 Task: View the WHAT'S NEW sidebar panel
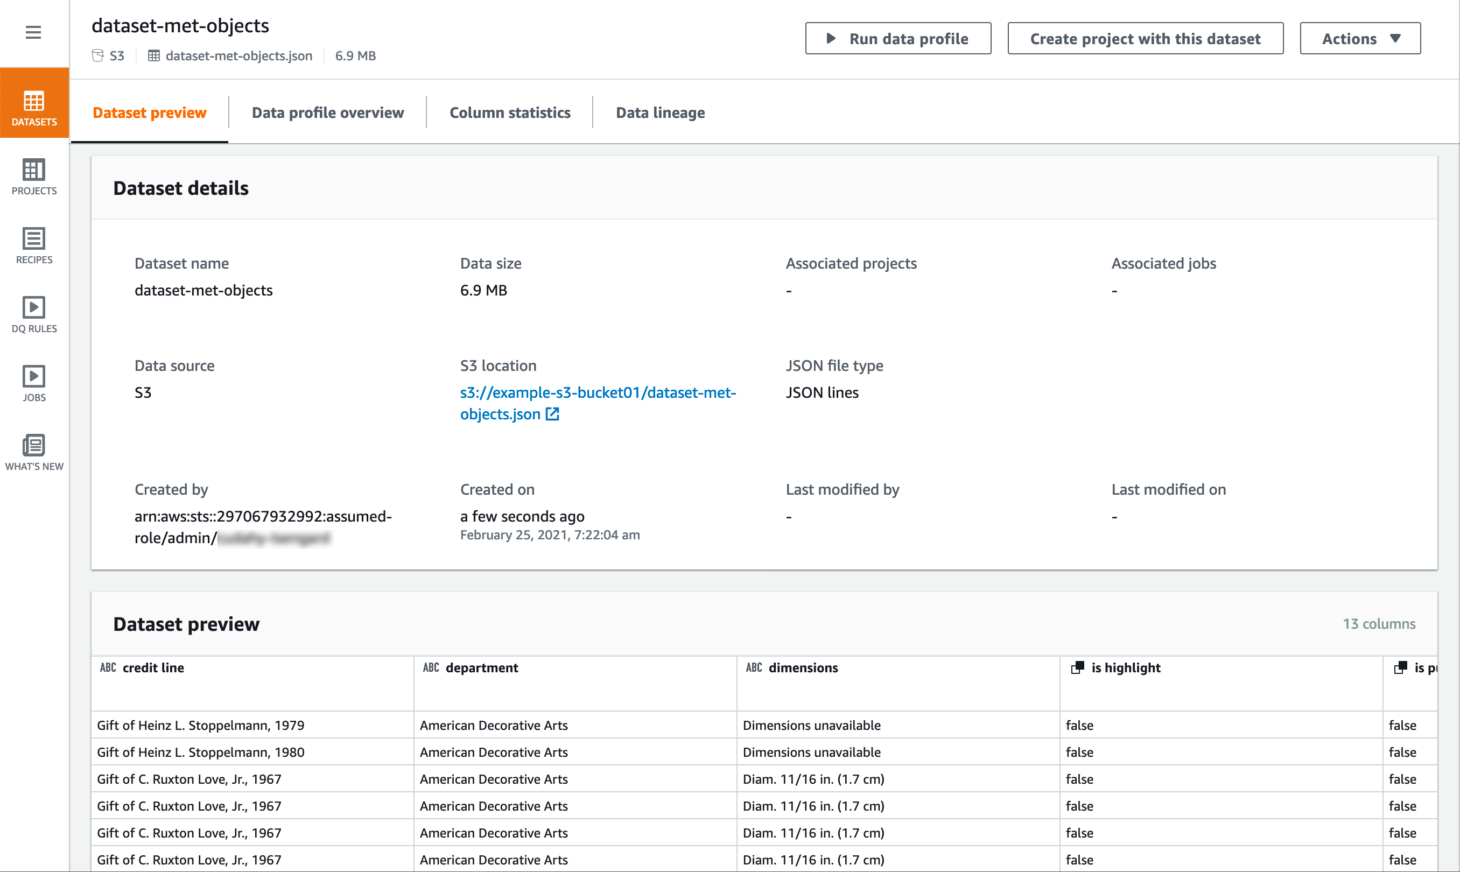[33, 451]
